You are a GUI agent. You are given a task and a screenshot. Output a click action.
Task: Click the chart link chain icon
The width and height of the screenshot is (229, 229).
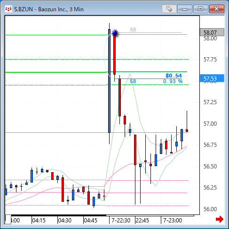[x=169, y=9]
